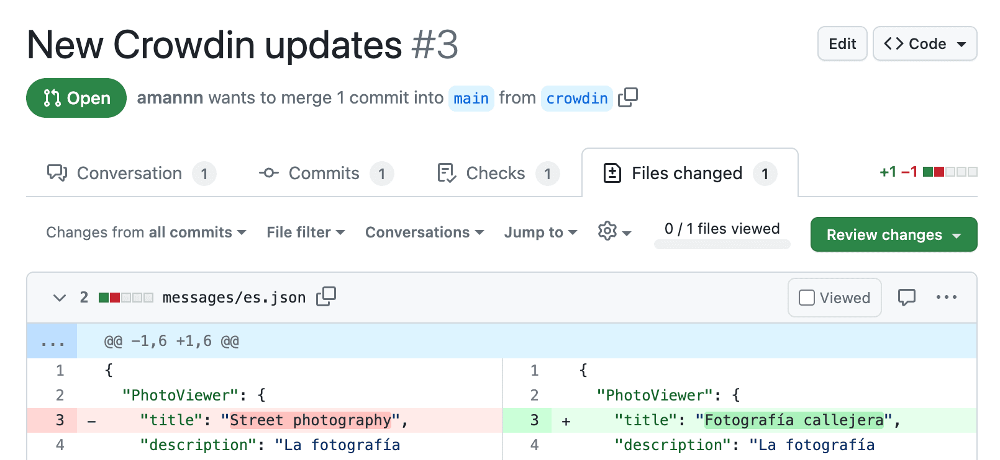
Task: Click the diffstat blocks beside +1 −1
Action: pyautogui.click(x=950, y=172)
